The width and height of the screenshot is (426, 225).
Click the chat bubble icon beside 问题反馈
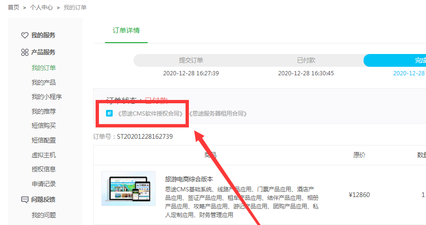click(25, 200)
